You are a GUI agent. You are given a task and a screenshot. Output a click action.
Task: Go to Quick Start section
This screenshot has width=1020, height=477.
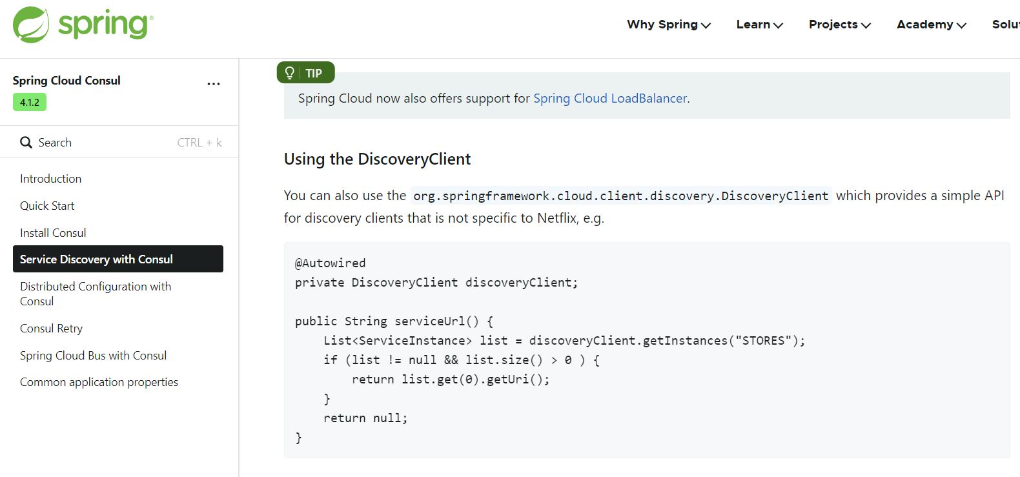(x=47, y=206)
